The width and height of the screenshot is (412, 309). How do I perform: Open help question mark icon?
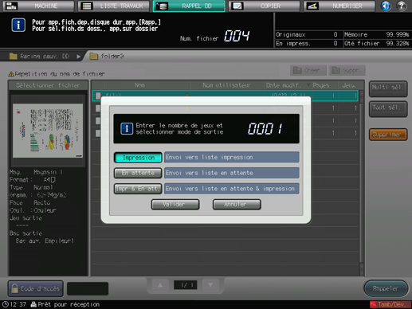(402, 6)
